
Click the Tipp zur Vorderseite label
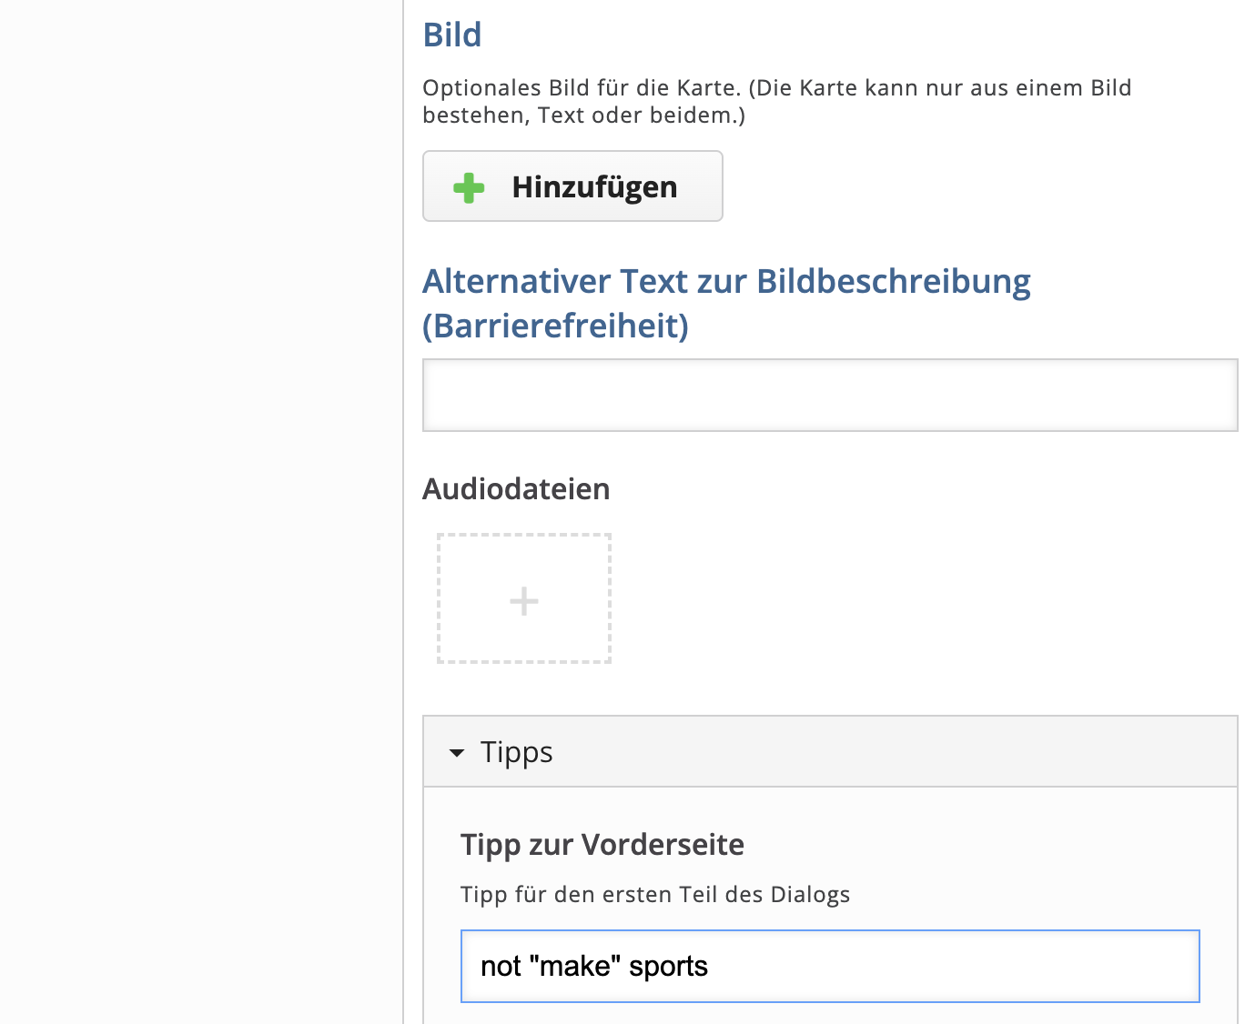point(602,845)
